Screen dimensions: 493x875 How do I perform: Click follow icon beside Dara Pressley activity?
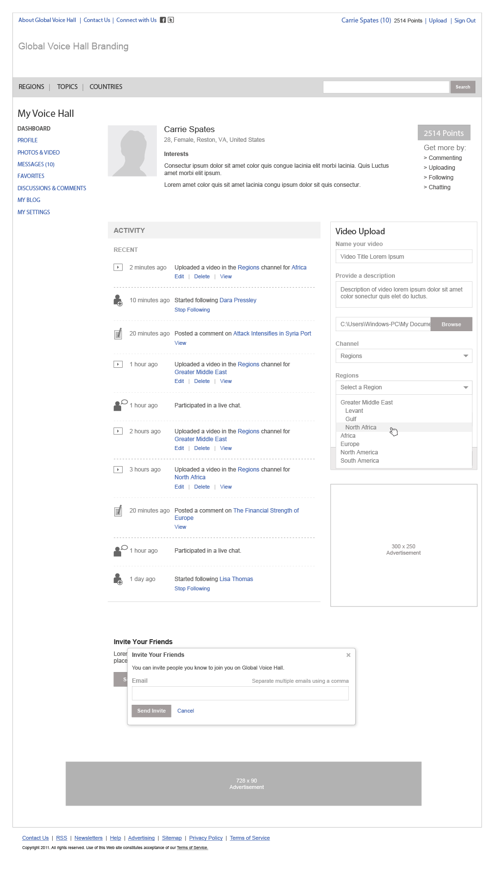tap(118, 300)
